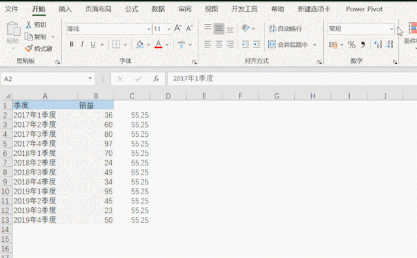The image size is (417, 258).
Task: Switch to the Power Pivot tab
Action: click(x=364, y=9)
